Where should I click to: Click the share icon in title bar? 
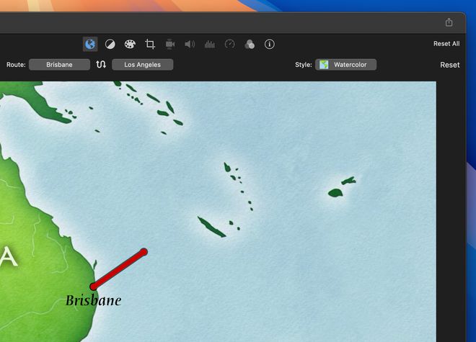pos(449,22)
